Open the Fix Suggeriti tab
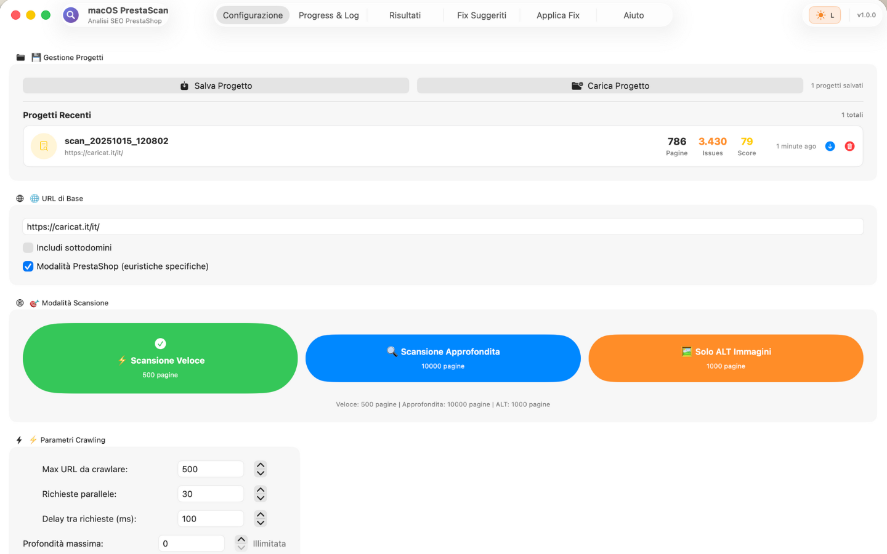This screenshot has height=554, width=887. (482, 15)
